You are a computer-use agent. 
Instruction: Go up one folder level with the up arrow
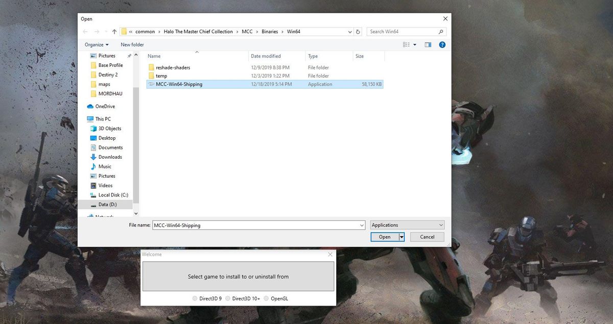point(114,31)
